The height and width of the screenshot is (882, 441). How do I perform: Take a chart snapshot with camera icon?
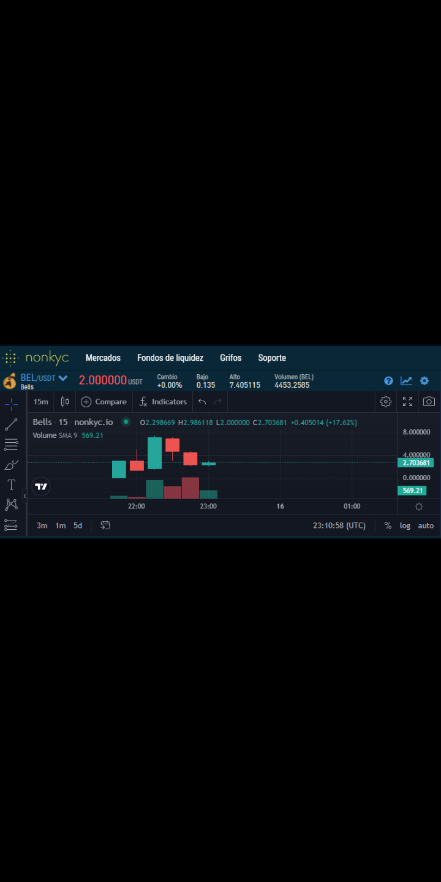point(429,402)
